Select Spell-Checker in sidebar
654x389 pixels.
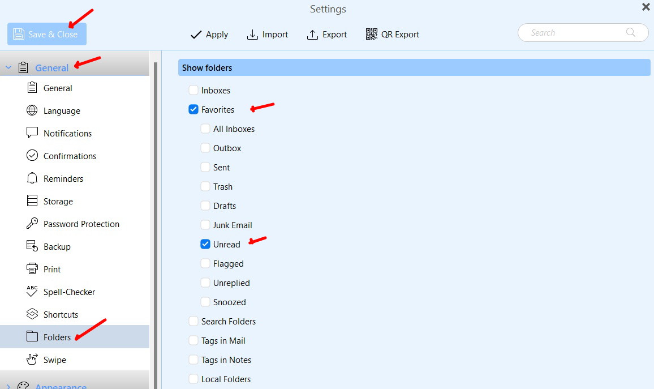pos(75,292)
